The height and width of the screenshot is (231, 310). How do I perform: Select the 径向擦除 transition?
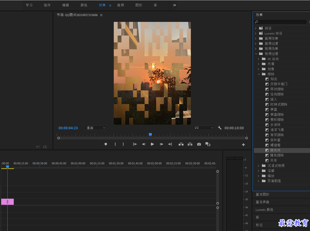(277, 94)
